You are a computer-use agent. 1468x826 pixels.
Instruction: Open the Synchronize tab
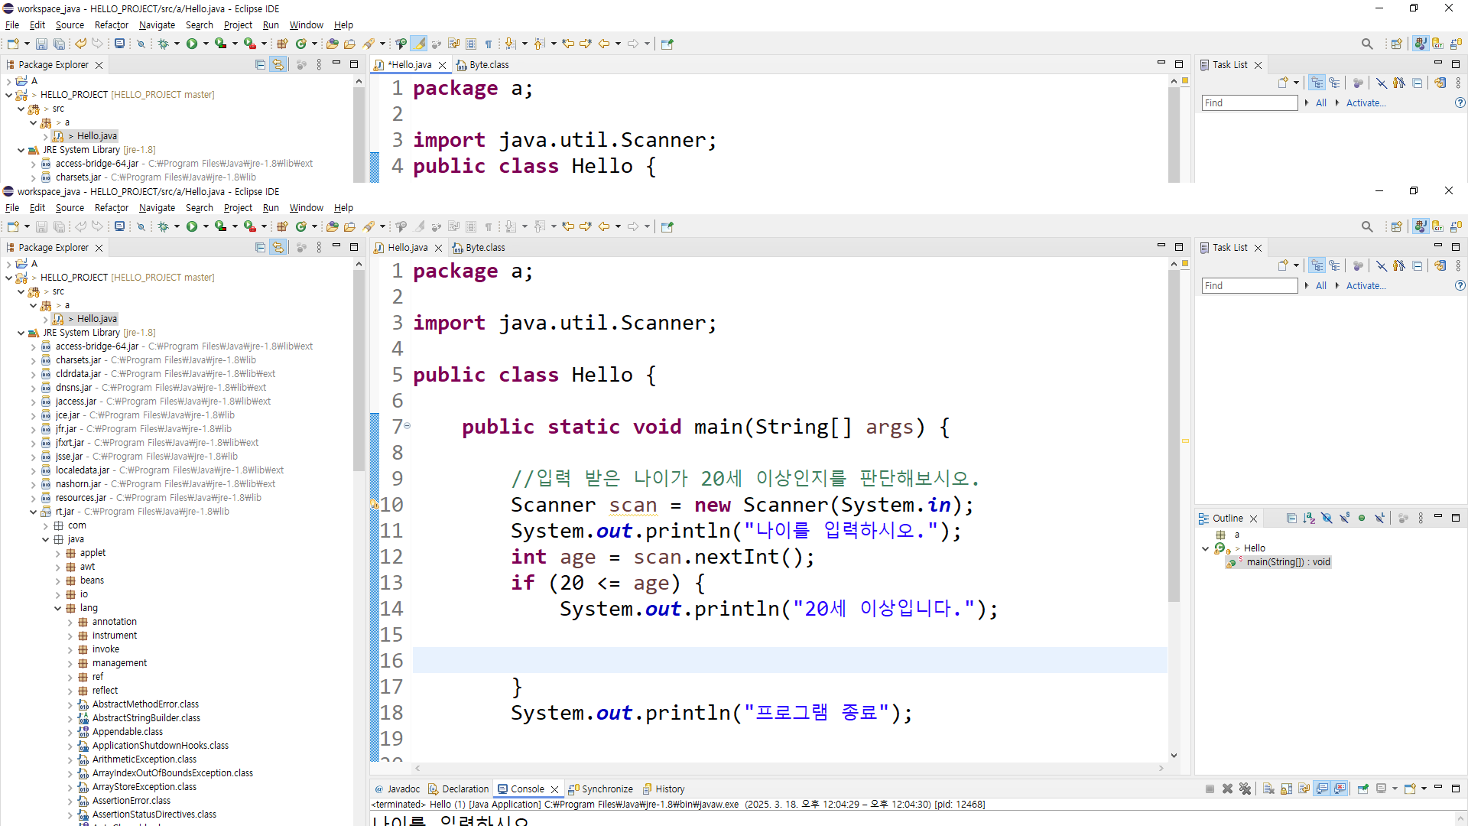pyautogui.click(x=600, y=789)
